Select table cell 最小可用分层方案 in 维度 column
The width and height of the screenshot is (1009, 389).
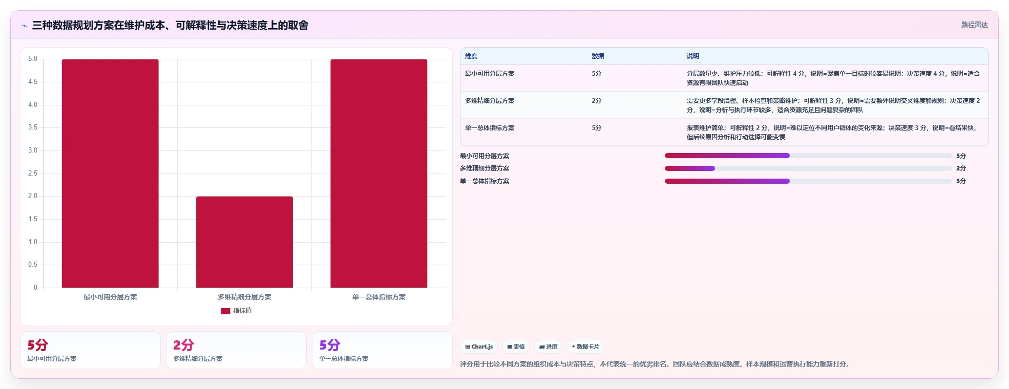490,74
